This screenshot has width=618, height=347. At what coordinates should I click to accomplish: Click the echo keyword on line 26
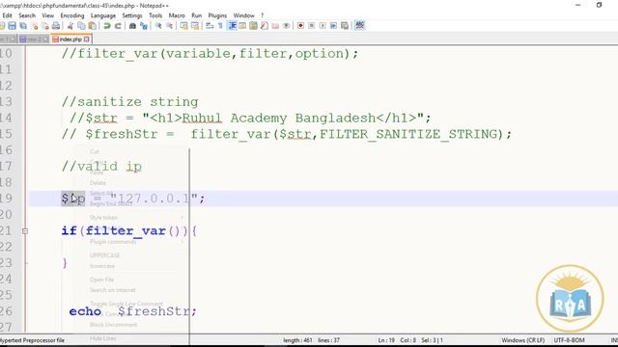coord(85,311)
